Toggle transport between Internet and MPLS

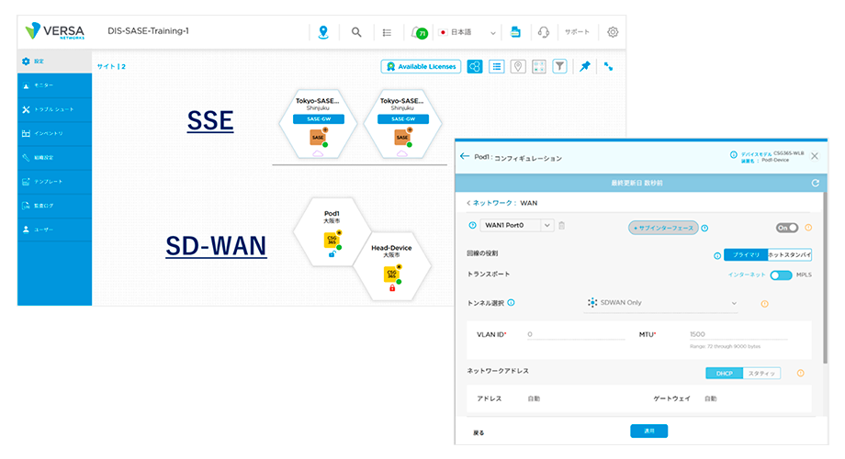(780, 274)
